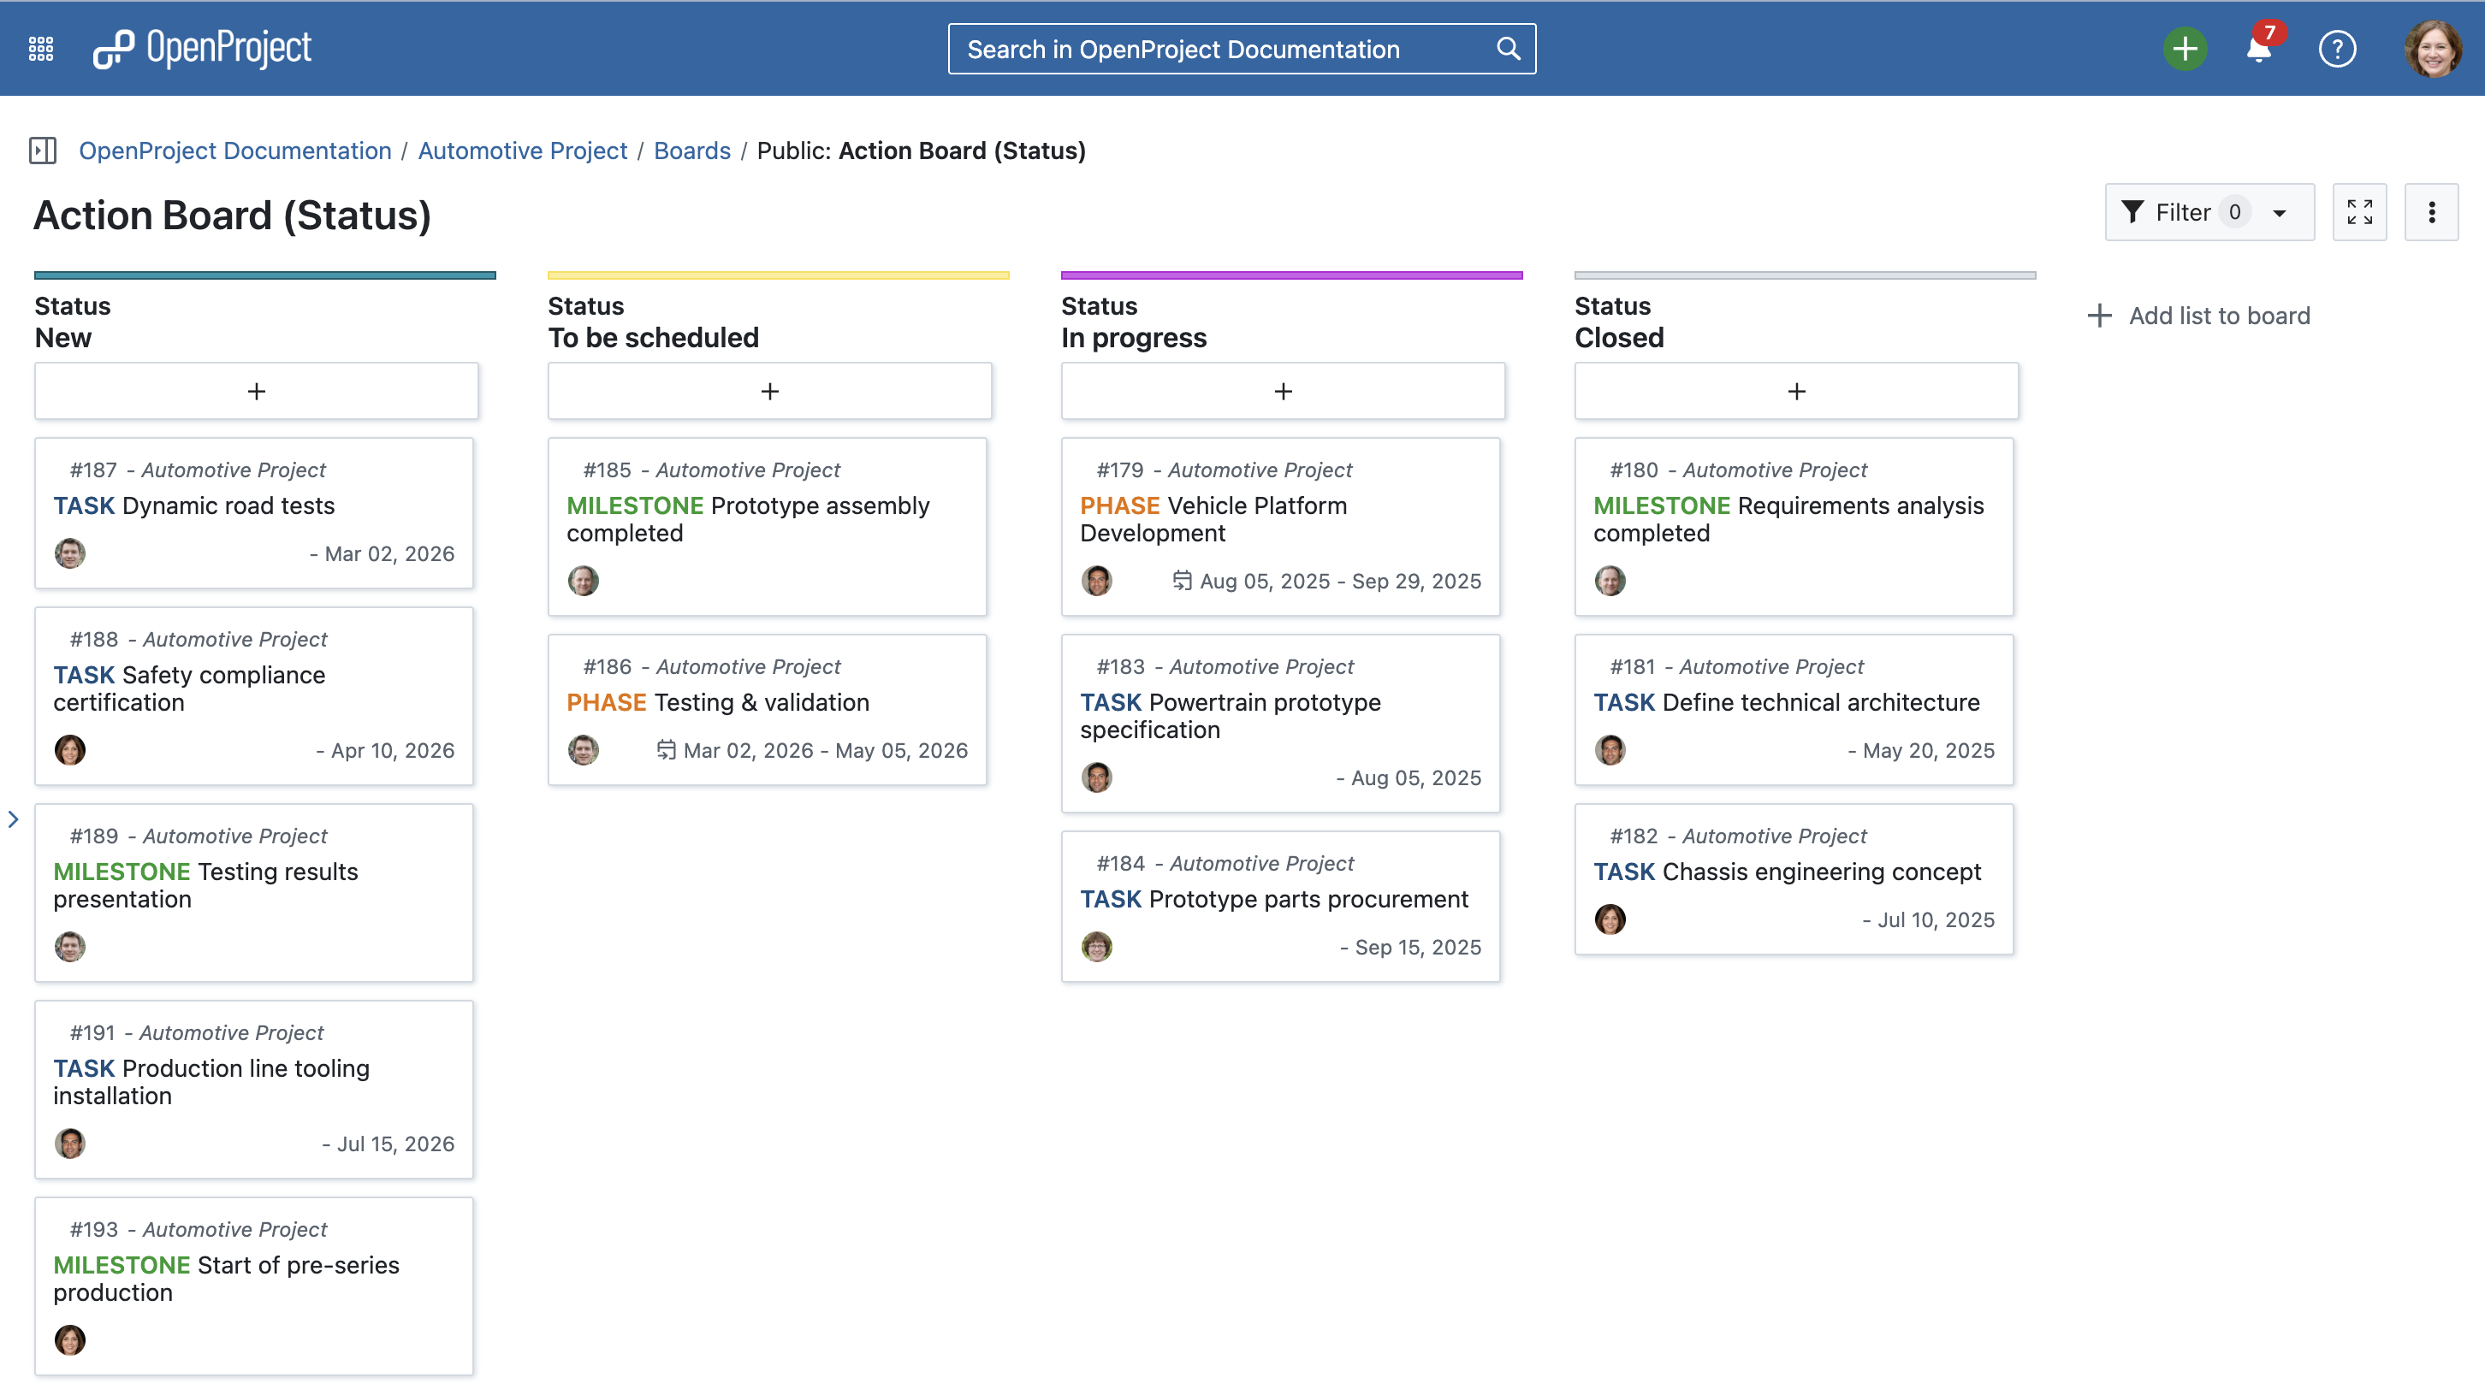Open the user avatar account menu
This screenshot has height=1389, width=2485.
click(x=2432, y=48)
